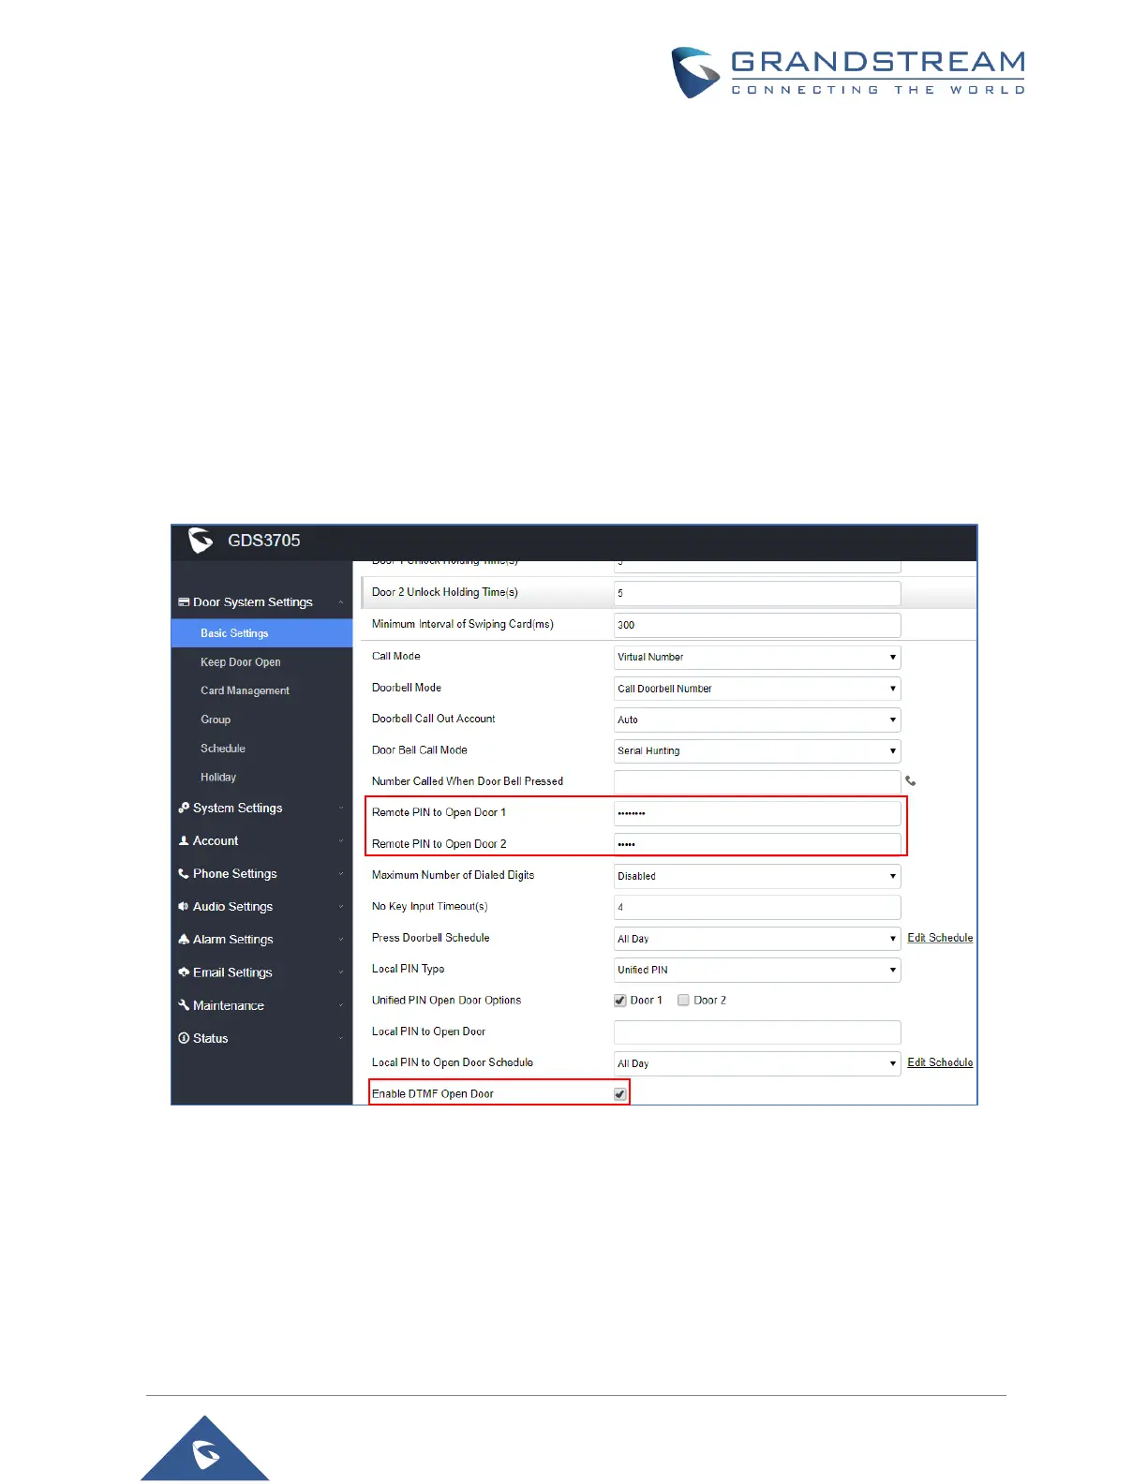Click Edit Schedule for Press Doorbell Schedule
The height and width of the screenshot is (1484, 1147).
click(x=940, y=938)
